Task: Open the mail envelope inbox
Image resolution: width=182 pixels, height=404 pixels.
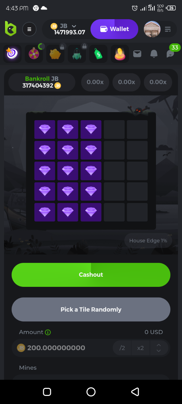Action: pos(137,54)
